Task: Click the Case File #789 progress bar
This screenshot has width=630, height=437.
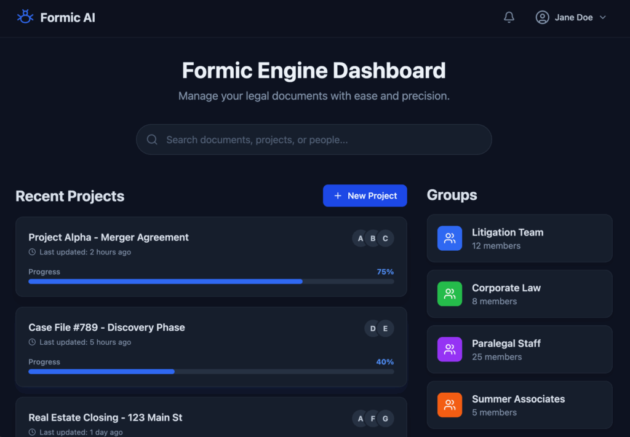Action: [x=211, y=371]
